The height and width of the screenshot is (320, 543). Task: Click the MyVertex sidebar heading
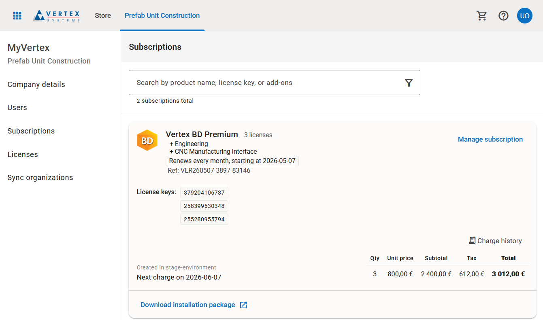tap(29, 48)
